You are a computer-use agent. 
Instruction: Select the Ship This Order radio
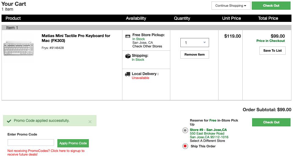point(185,146)
